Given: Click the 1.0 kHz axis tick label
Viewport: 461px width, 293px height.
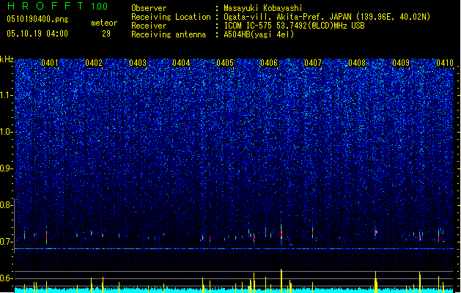Looking at the screenshot, I should tap(7, 132).
